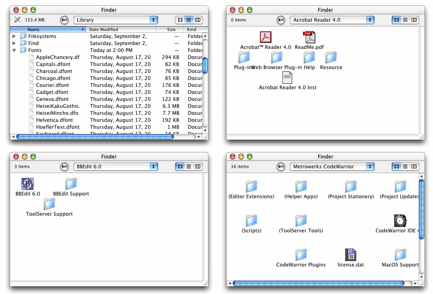Select Courier.dfont in the list
Image resolution: width=433 pixels, height=294 pixels.
click(52, 85)
